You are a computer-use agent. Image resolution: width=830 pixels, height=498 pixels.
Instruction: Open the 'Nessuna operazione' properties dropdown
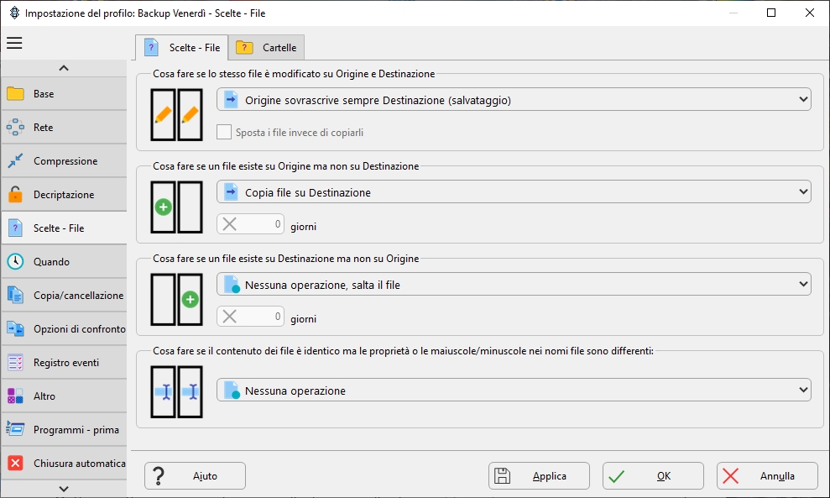coord(514,390)
